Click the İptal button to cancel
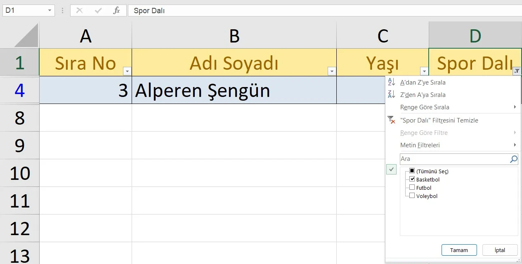This screenshot has width=522, height=264. [x=499, y=250]
